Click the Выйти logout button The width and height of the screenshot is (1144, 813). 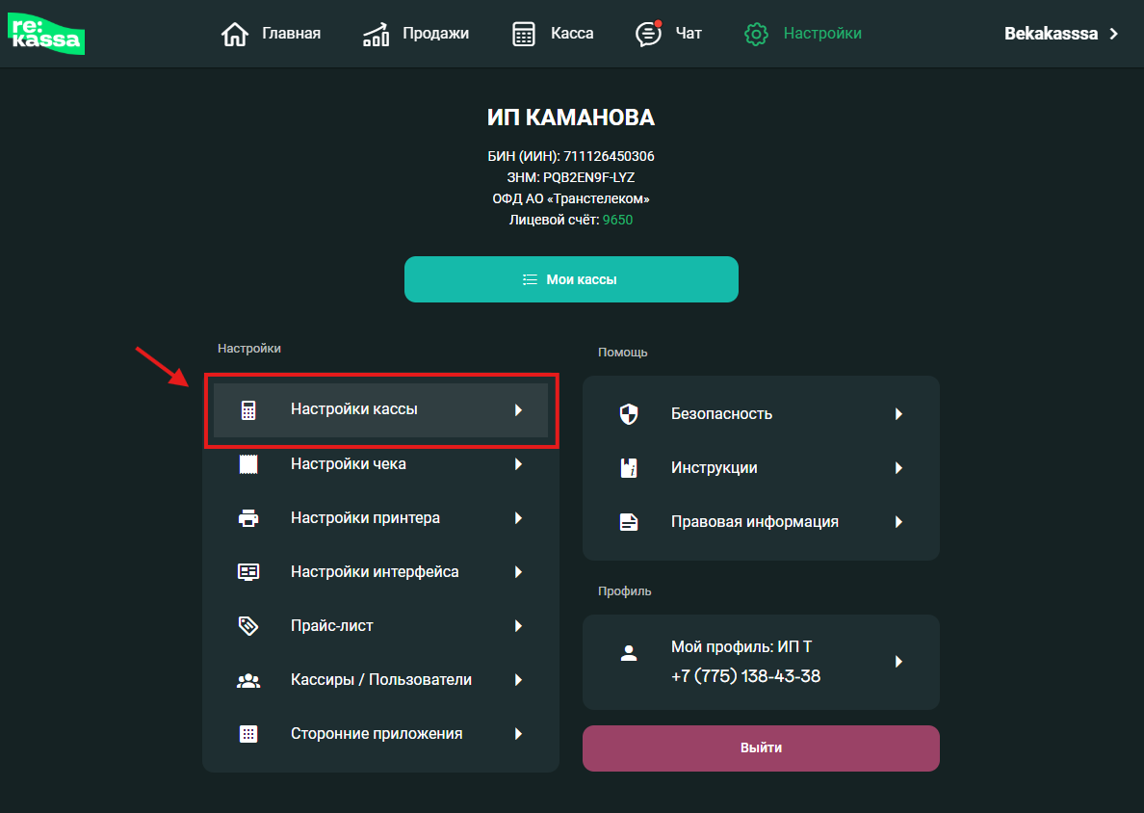761,748
